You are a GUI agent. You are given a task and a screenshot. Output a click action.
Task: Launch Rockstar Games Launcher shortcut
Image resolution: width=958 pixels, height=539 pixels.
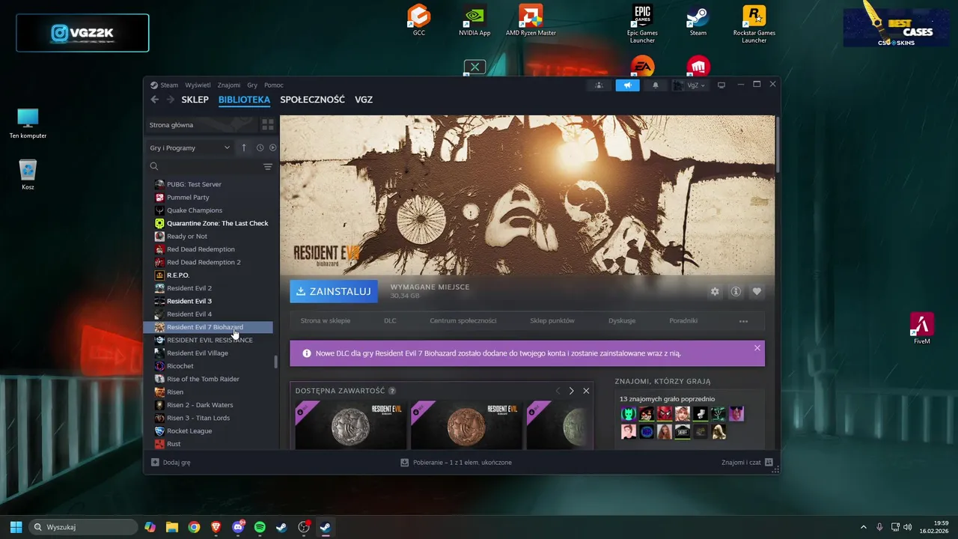[754, 24]
